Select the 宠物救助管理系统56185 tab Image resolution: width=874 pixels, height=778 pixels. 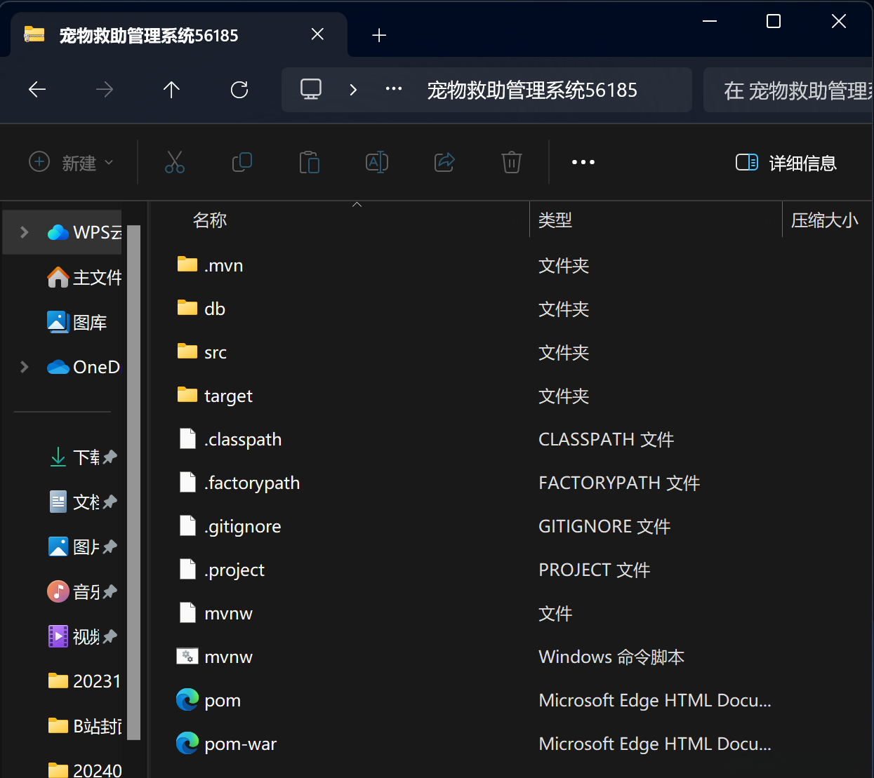coord(179,34)
